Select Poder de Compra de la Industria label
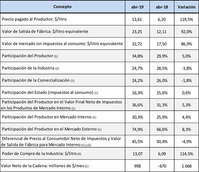 point(39,154)
